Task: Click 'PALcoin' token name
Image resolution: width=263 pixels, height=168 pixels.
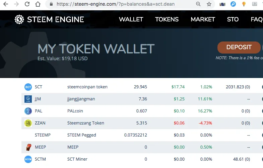Action: click(75, 111)
